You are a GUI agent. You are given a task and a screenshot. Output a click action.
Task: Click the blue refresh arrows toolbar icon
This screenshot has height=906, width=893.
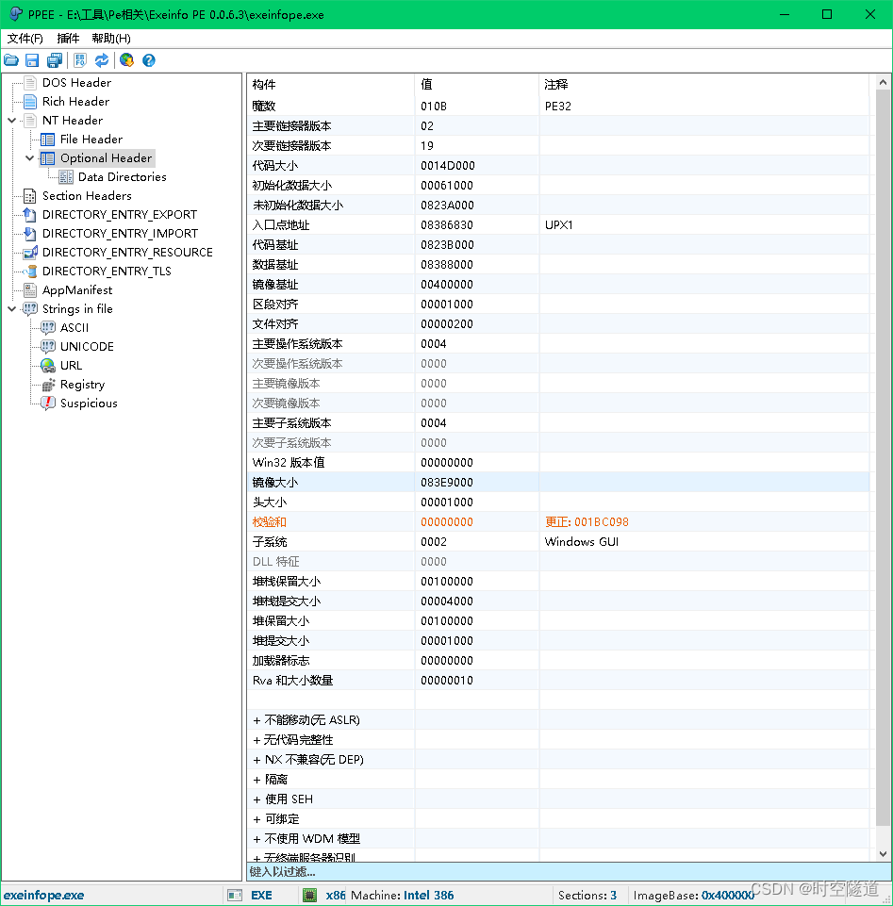pyautogui.click(x=101, y=60)
